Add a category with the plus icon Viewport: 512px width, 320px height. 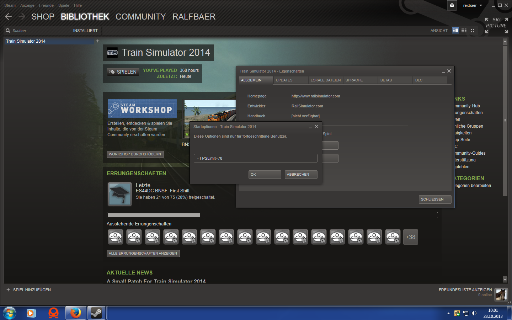(x=98, y=41)
